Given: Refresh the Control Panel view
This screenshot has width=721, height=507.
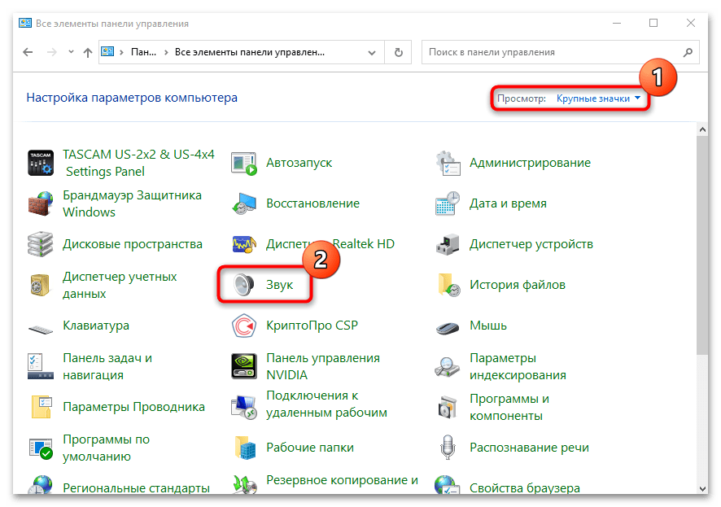Looking at the screenshot, I should (398, 52).
